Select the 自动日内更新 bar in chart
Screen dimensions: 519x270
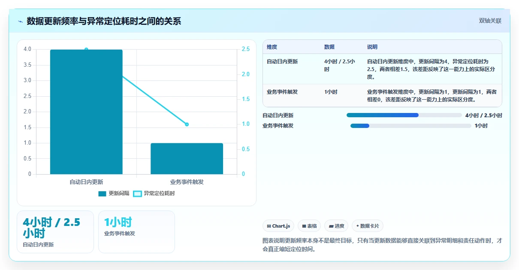[x=86, y=112]
